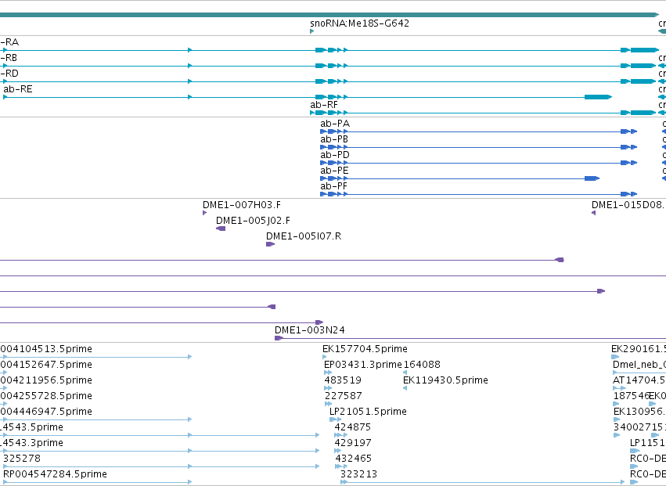Select the arrow glyph under 164088
Viewport: 666px width, 486px height.
click(405, 373)
